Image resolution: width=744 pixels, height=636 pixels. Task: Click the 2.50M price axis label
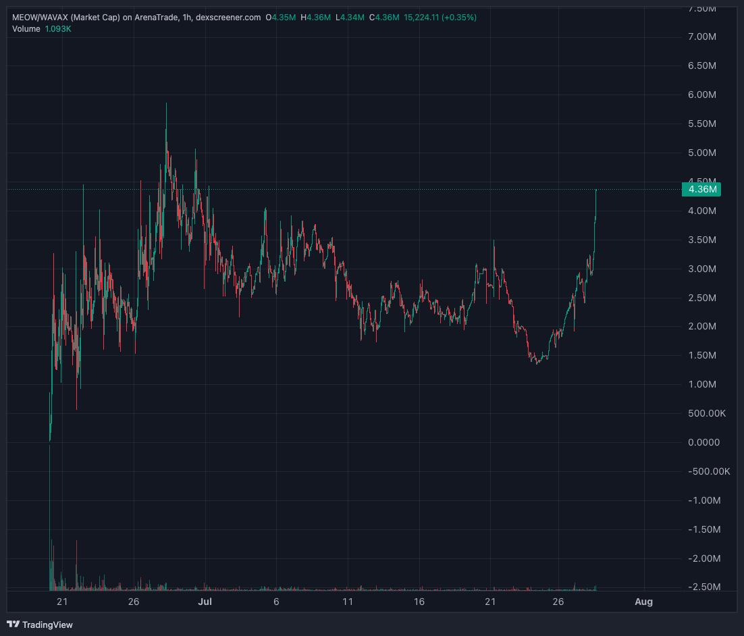(x=701, y=298)
